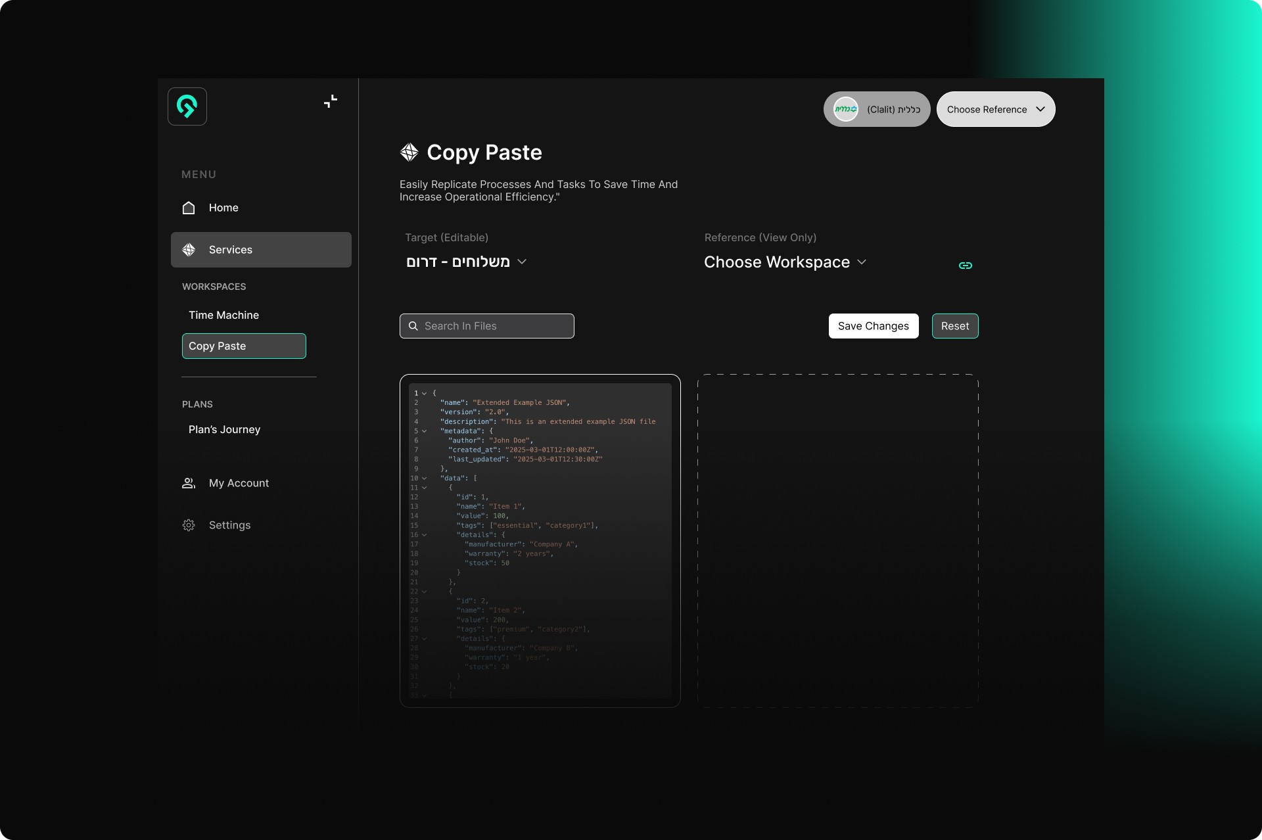This screenshot has width=1262, height=840.
Task: Click the green link chain icon
Action: [966, 266]
